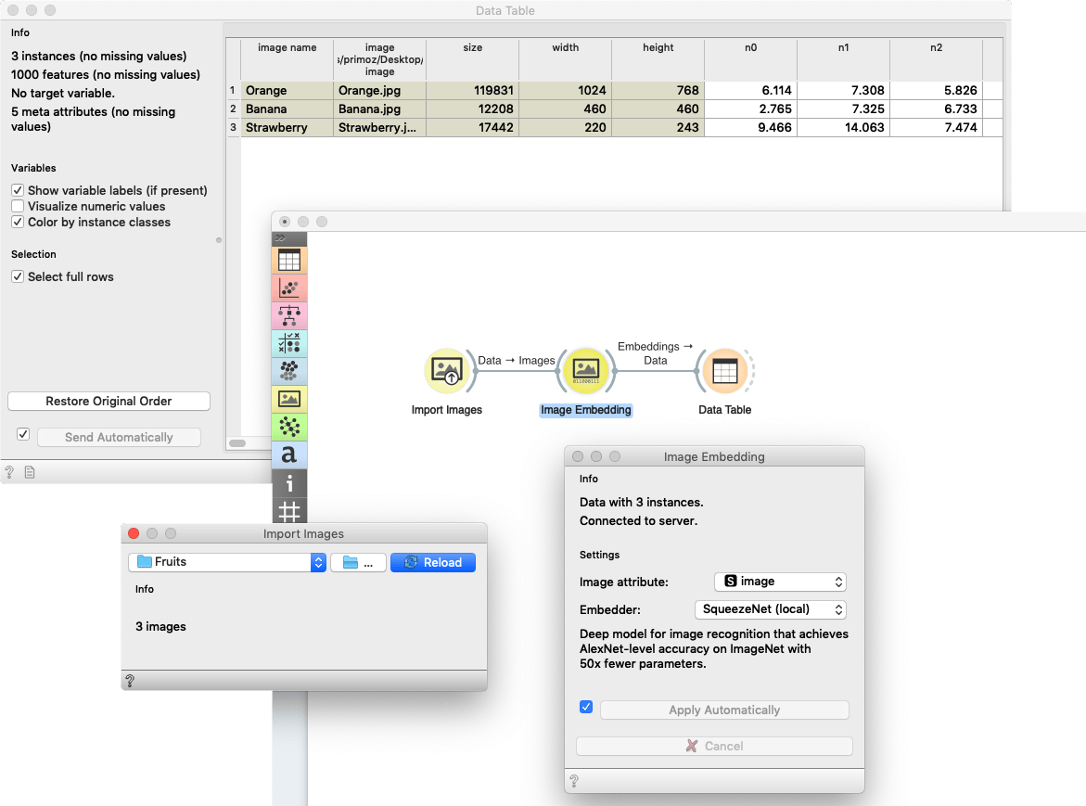This screenshot has height=806, width=1086.
Task: Open the Embedder SqueezeNet dropdown
Action: [770, 609]
